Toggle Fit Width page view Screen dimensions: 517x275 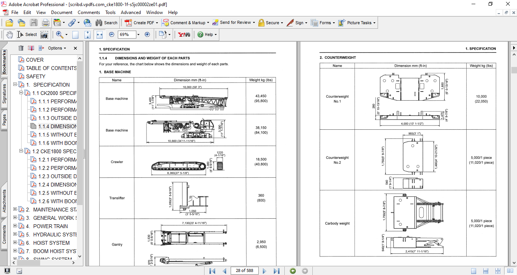[x=100, y=34]
